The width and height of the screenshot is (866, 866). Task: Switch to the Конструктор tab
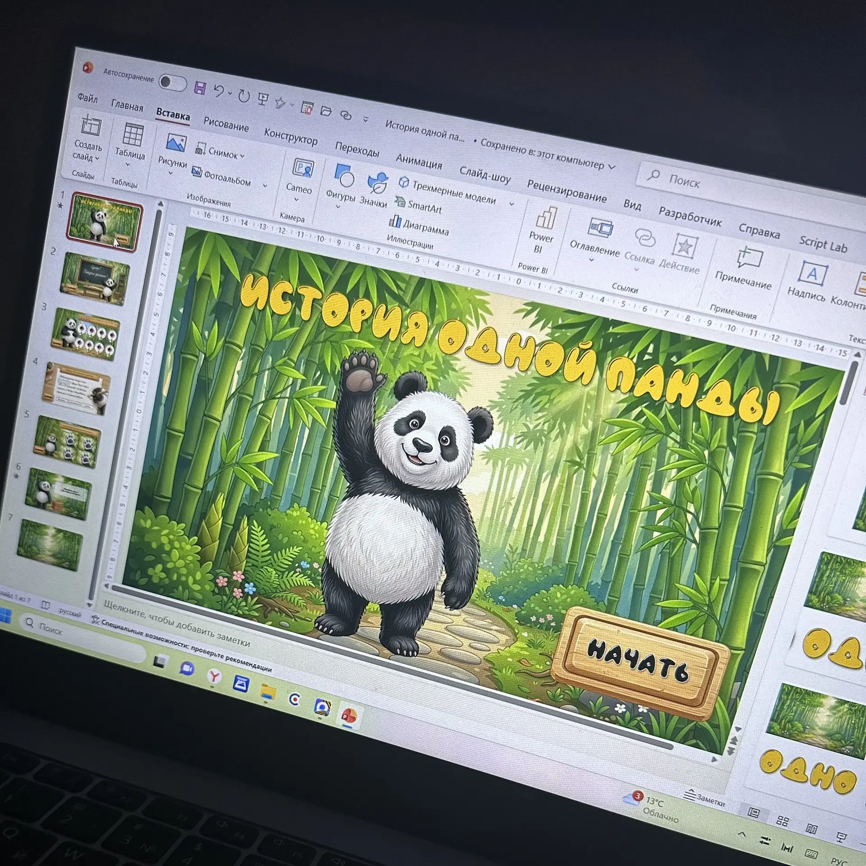coord(291,136)
